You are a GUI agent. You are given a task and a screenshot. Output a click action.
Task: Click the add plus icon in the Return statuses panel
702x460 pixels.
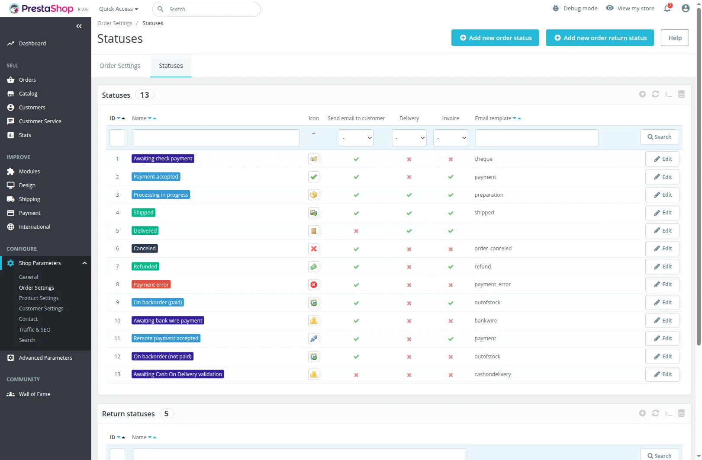coord(642,413)
